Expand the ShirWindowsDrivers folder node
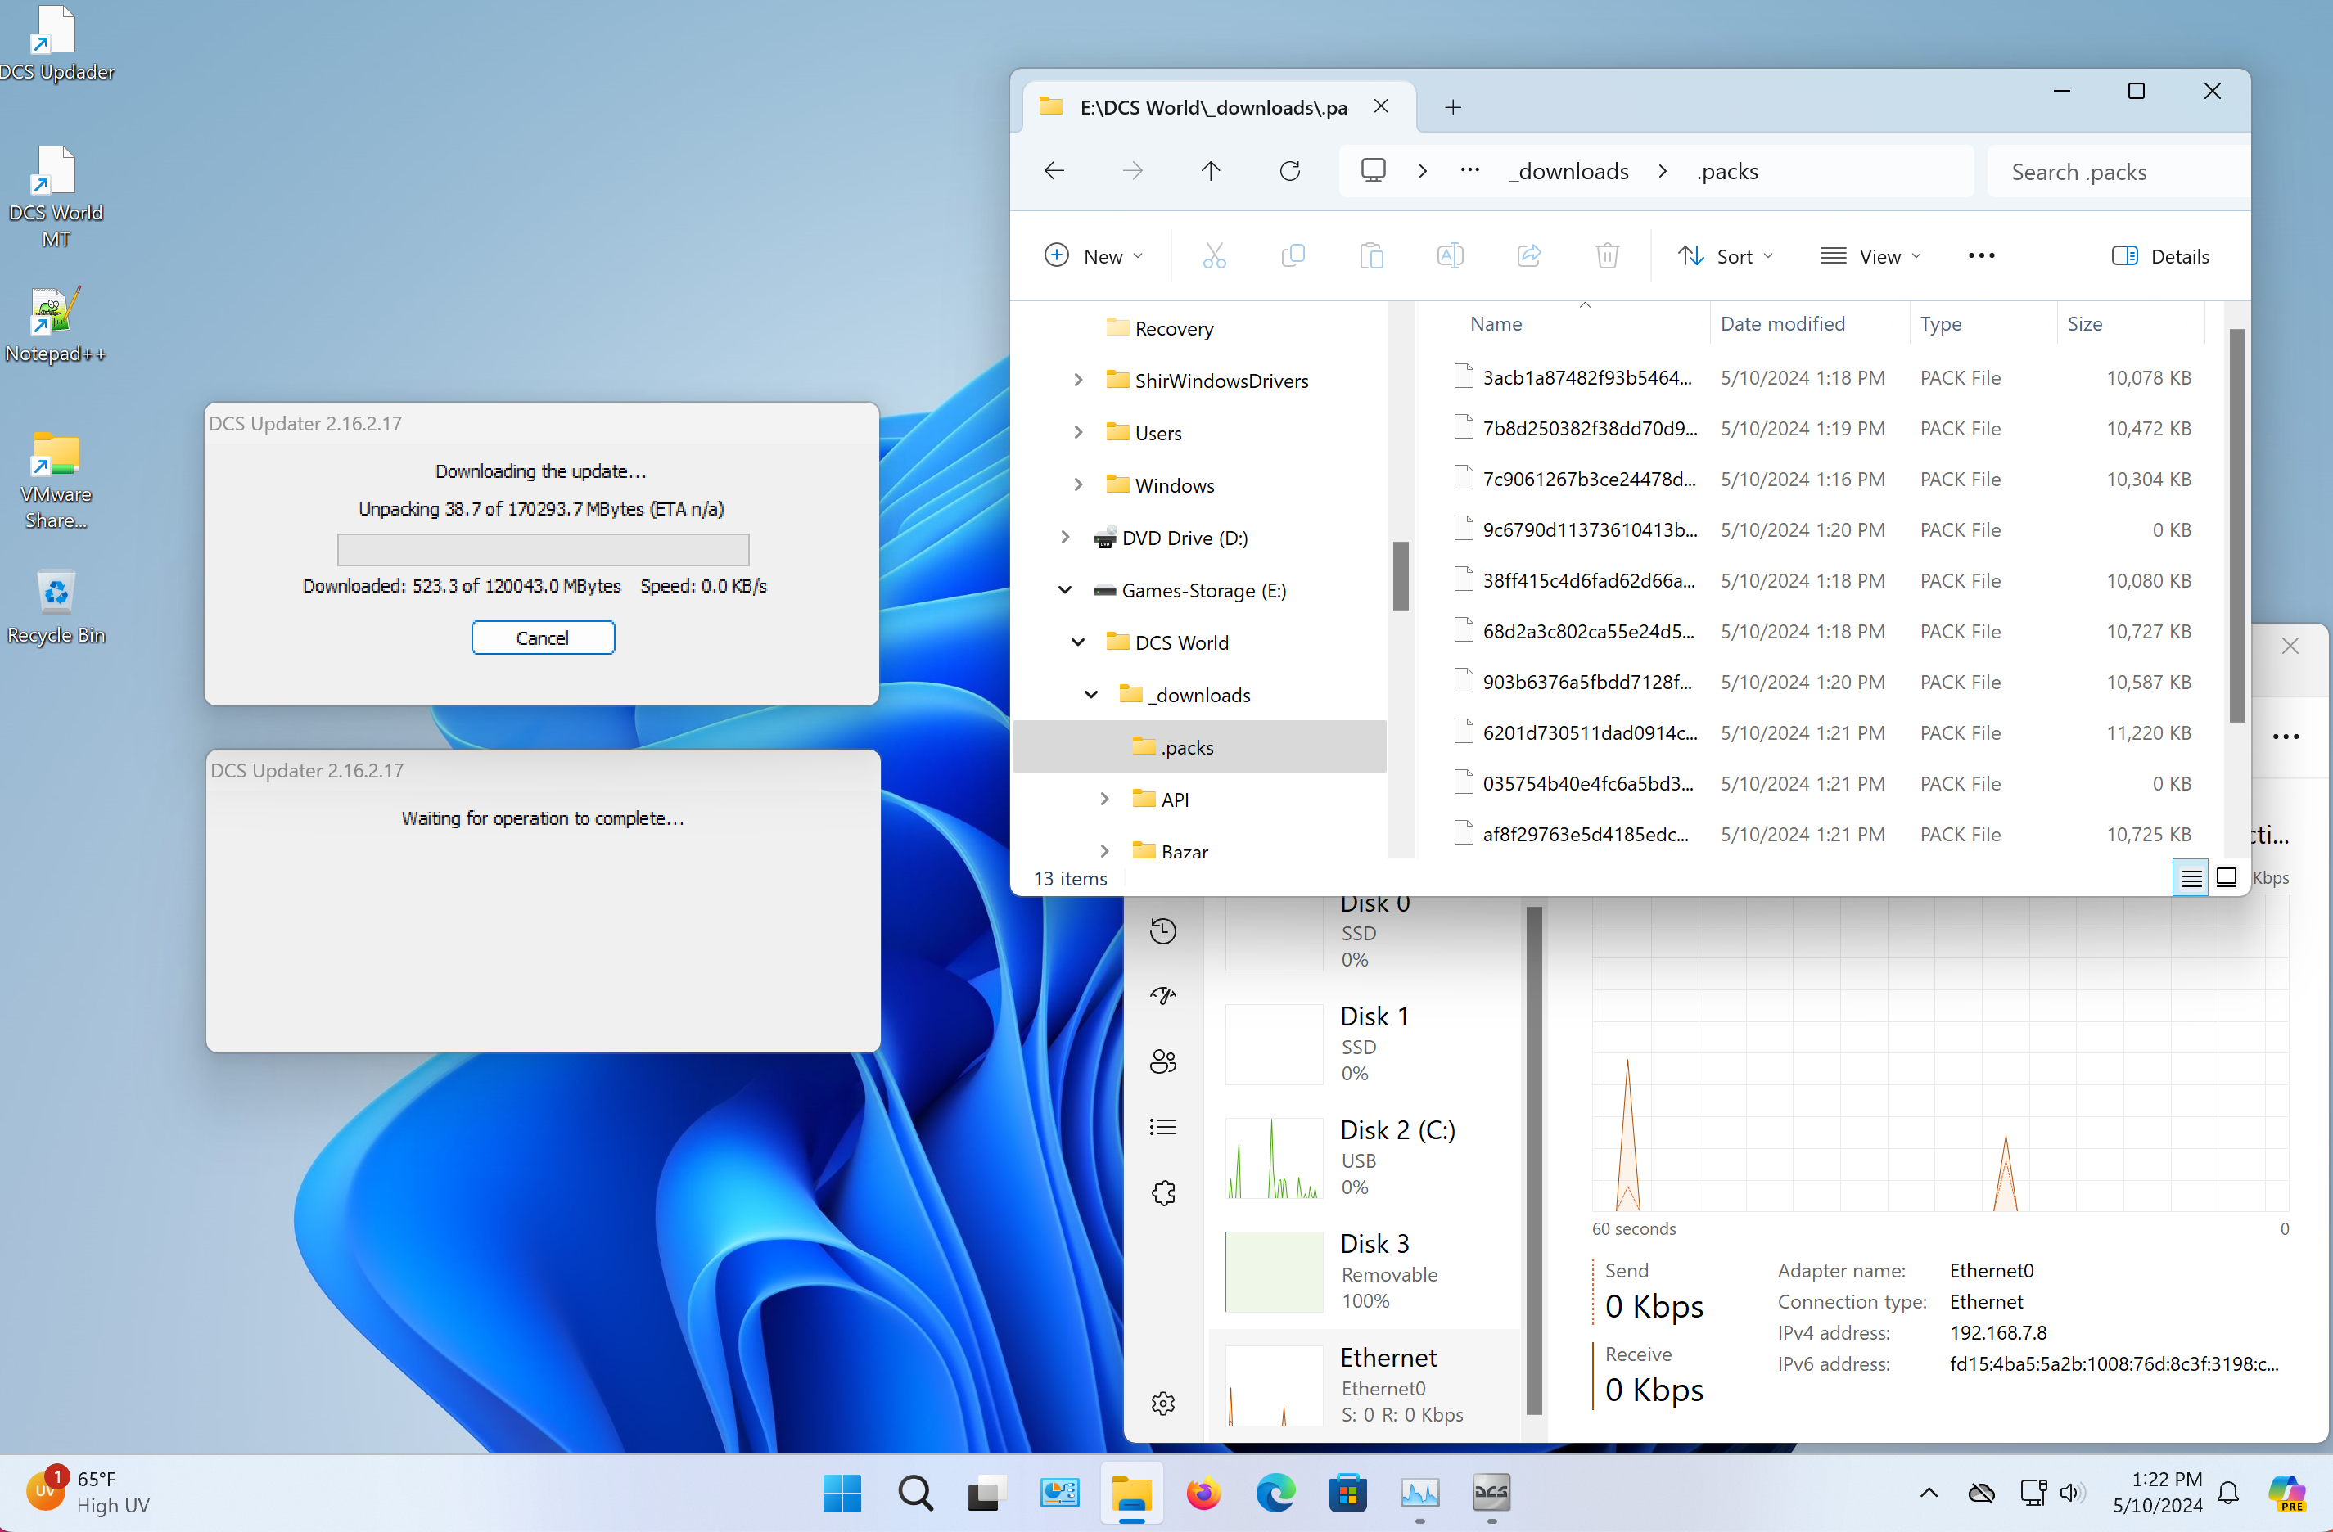This screenshot has height=1532, width=2333. pyautogui.click(x=1078, y=381)
